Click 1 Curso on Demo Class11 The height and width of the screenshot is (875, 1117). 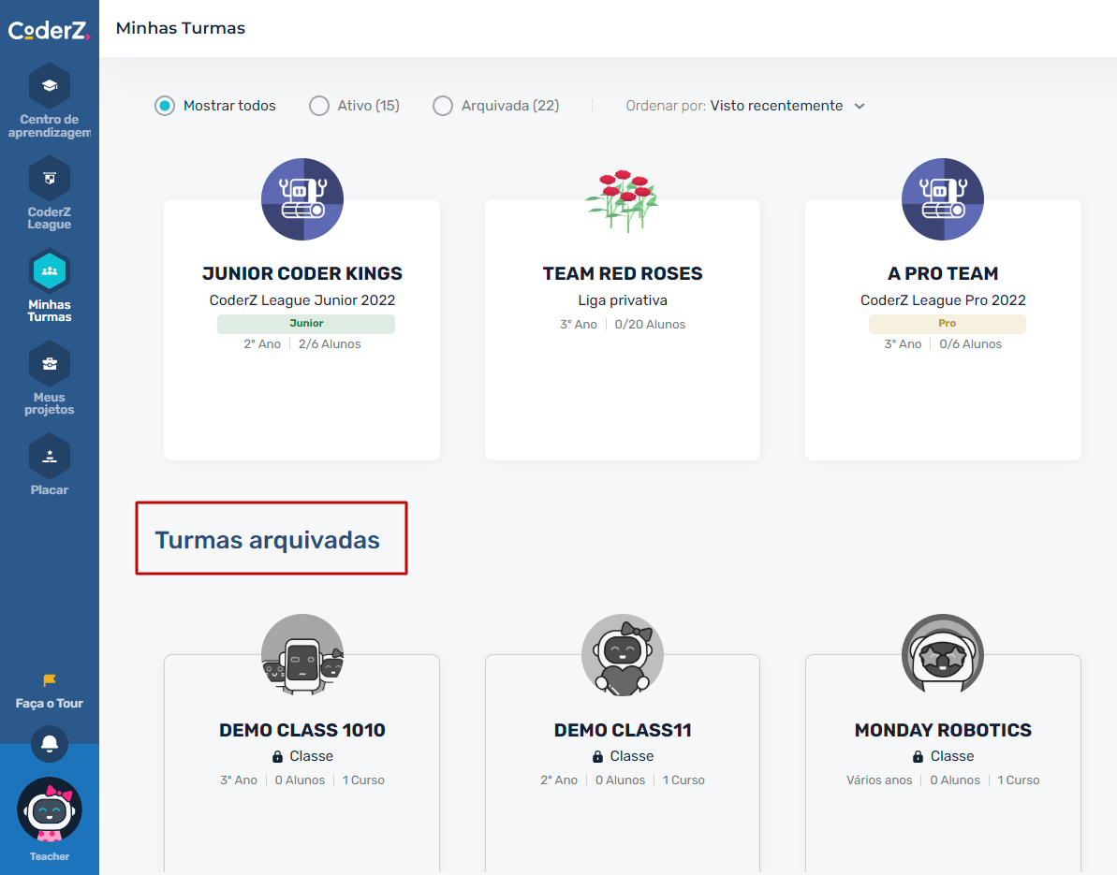[x=683, y=780]
